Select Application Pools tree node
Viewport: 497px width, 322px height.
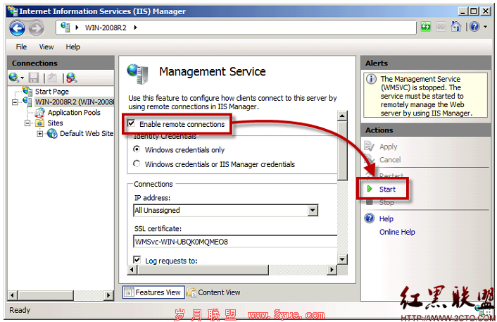[74, 113]
